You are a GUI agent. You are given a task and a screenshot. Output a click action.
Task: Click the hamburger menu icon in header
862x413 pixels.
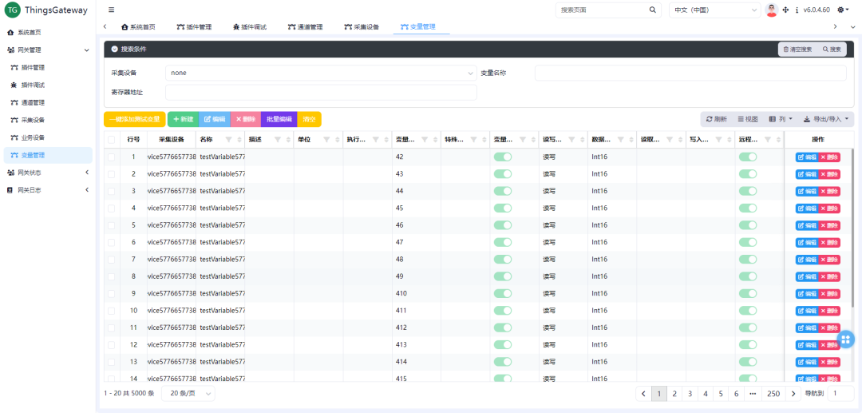(111, 10)
